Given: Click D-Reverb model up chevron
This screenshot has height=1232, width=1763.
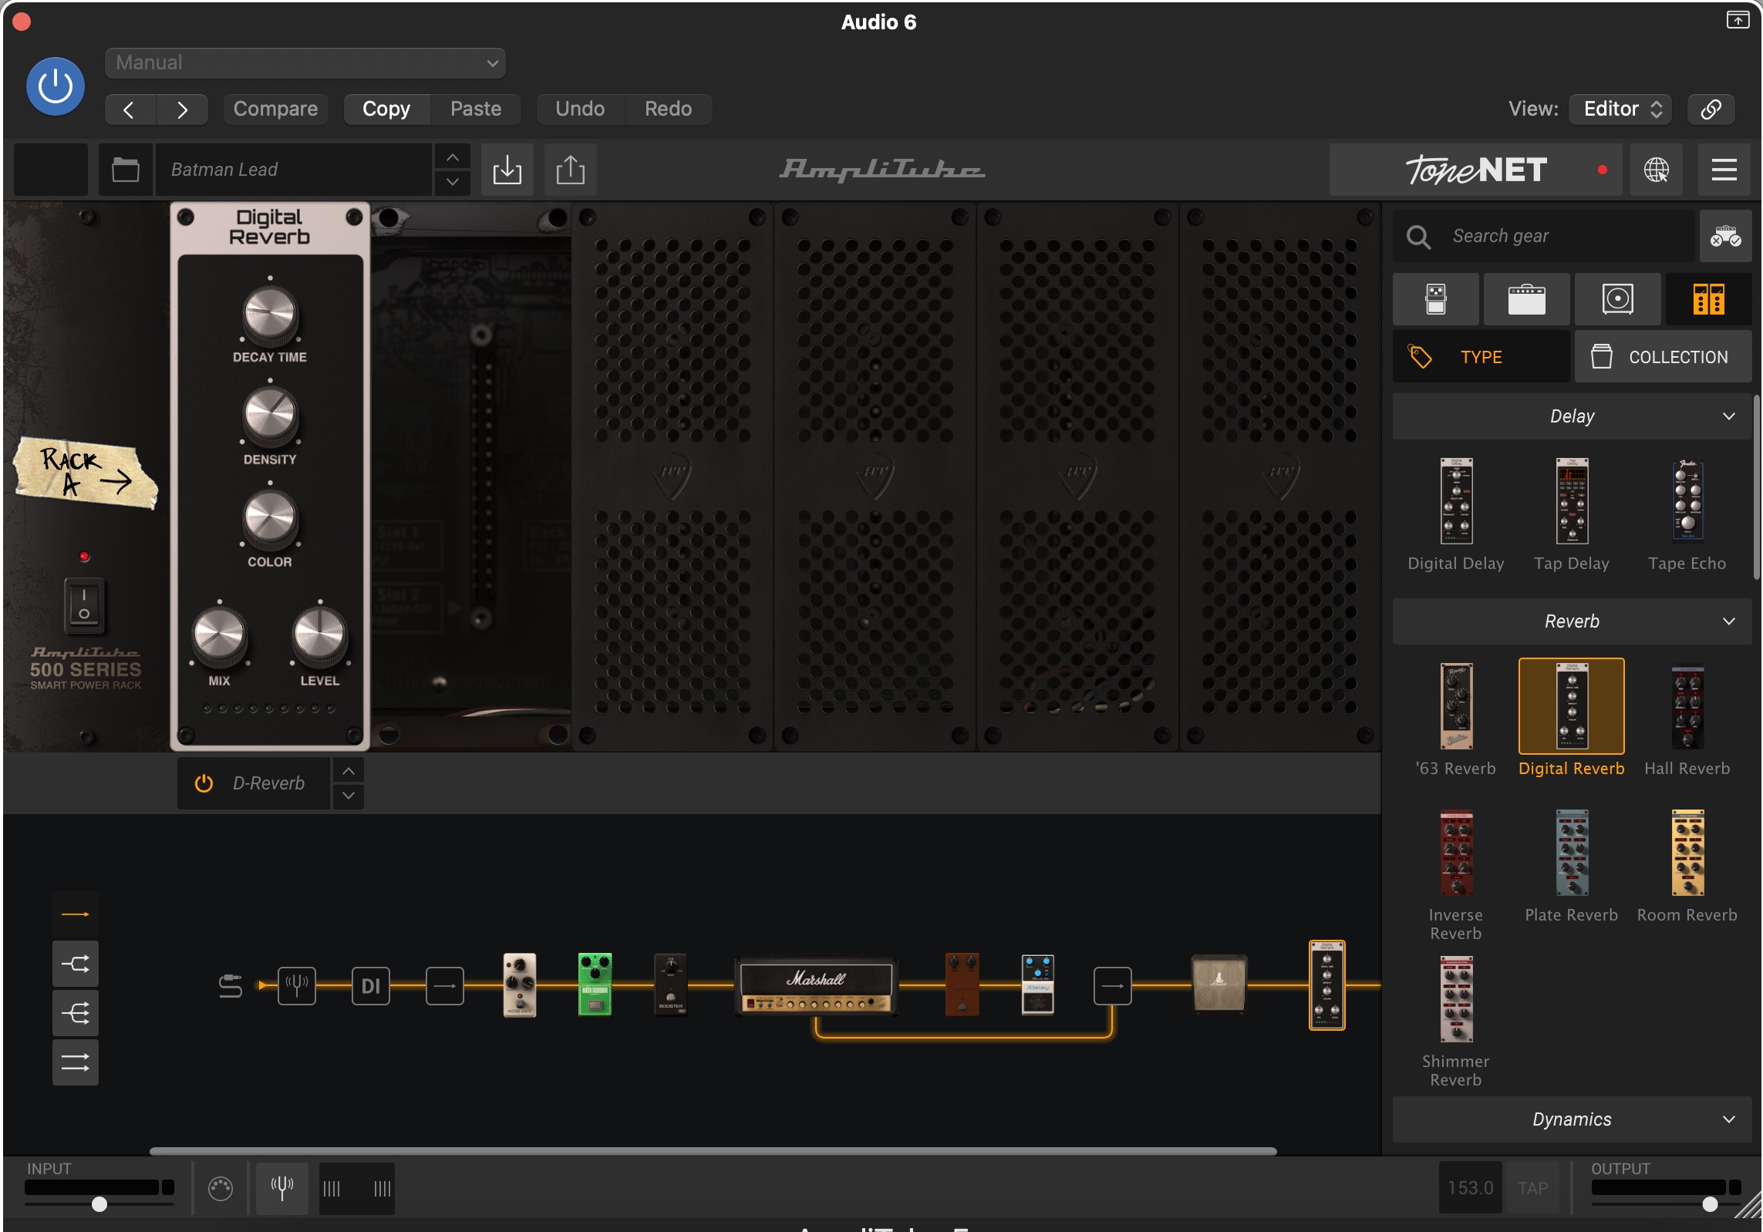Looking at the screenshot, I should [349, 771].
